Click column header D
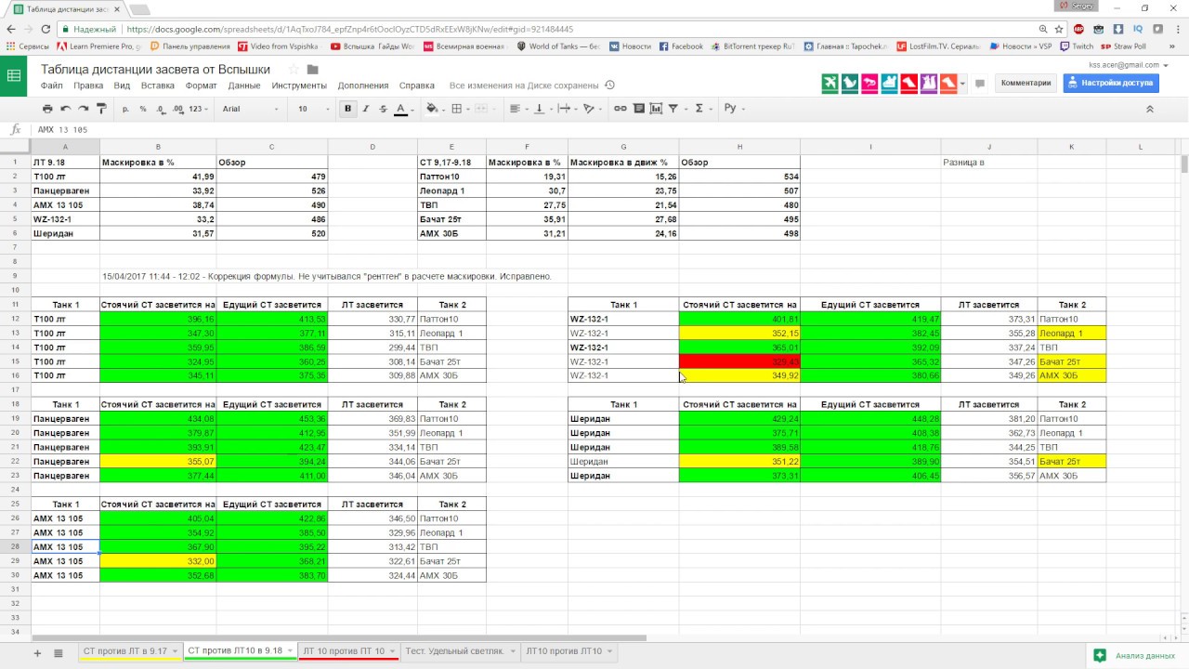The height and width of the screenshot is (669, 1189). [372, 147]
